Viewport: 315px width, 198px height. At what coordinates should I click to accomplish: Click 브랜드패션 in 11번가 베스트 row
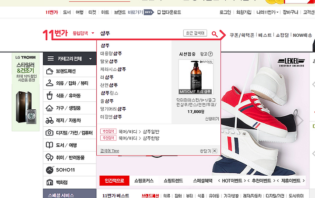[x=150, y=195]
